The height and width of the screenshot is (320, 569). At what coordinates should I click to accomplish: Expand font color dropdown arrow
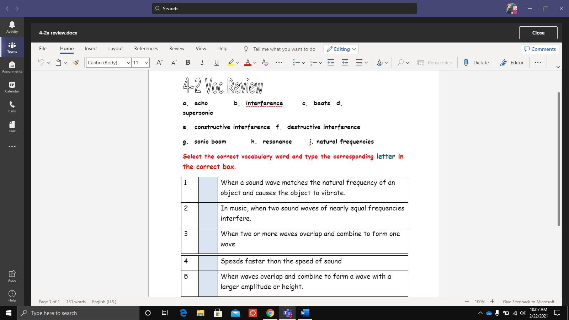click(x=255, y=63)
